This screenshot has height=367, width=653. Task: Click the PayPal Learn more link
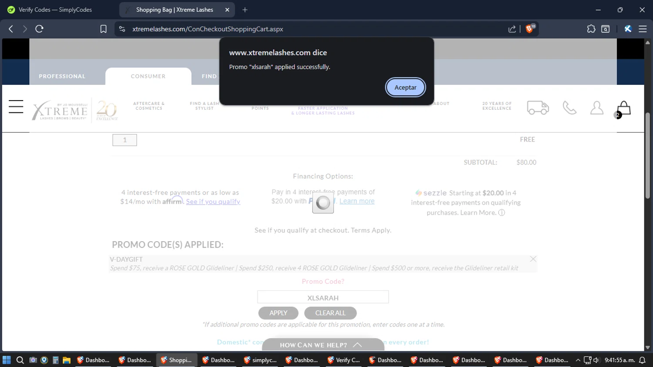point(357,201)
